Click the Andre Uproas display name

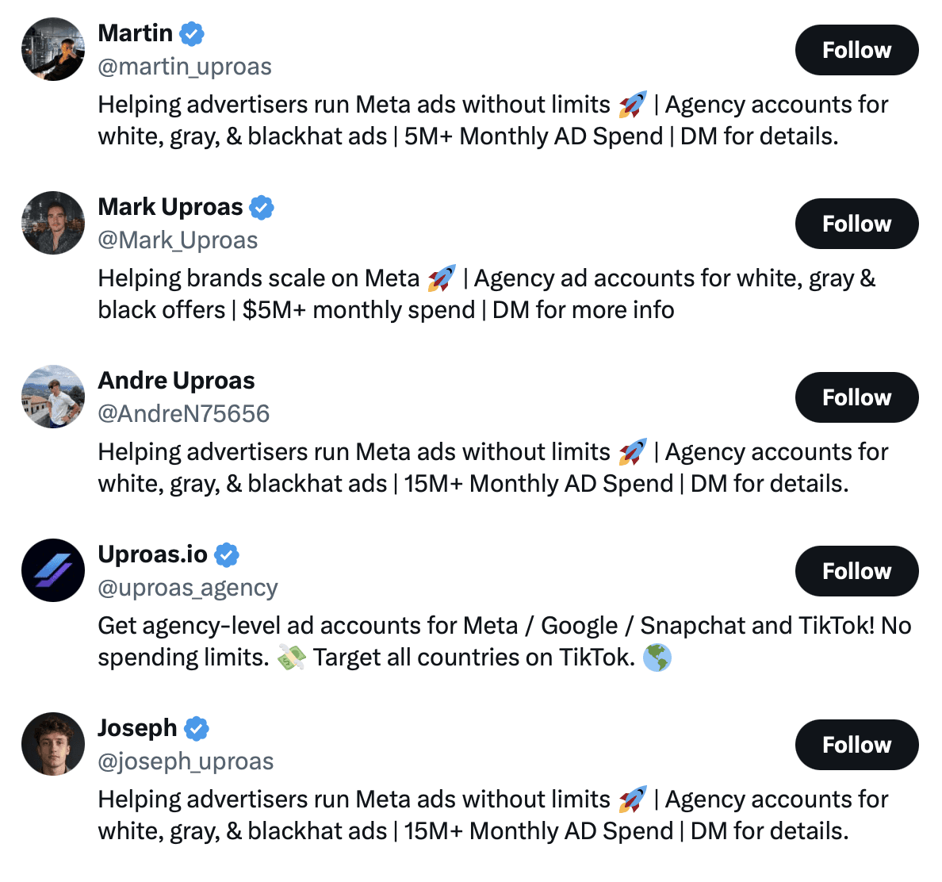(x=176, y=381)
